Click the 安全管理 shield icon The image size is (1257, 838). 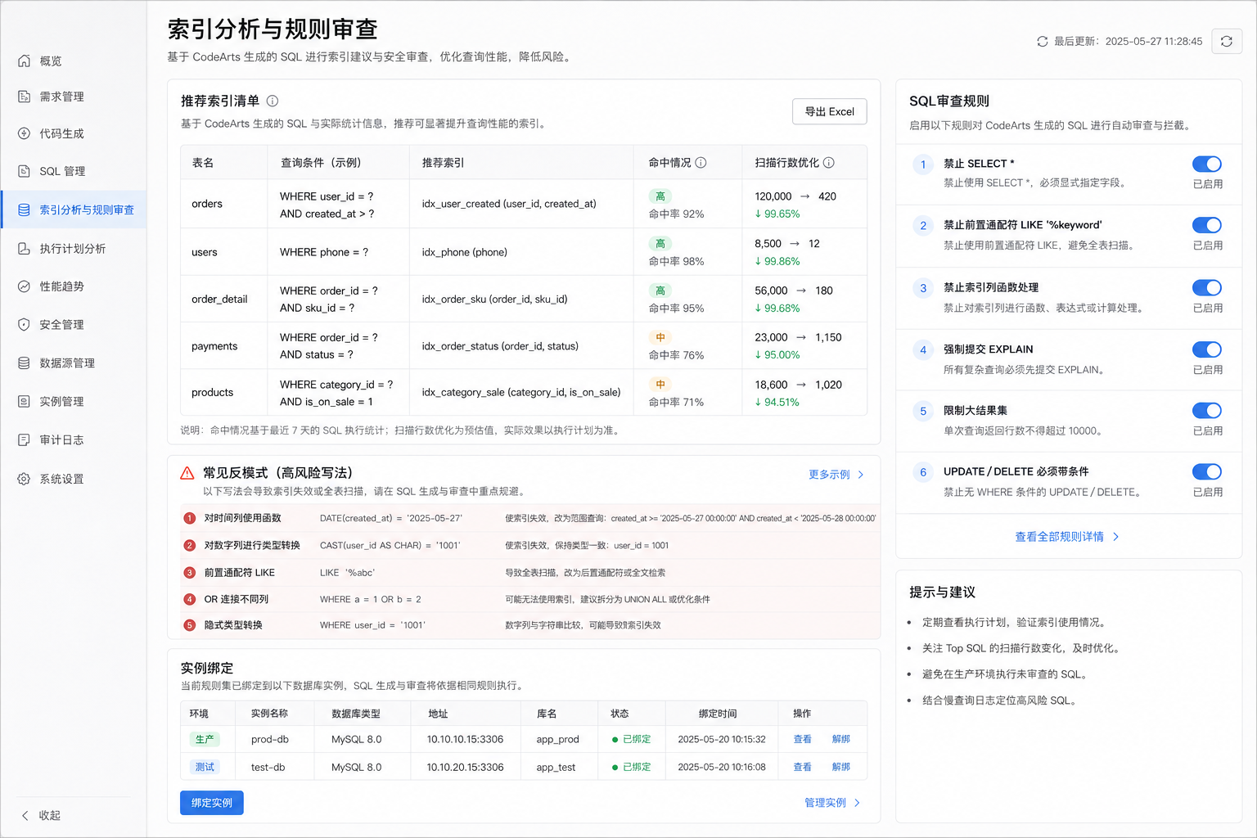point(25,325)
